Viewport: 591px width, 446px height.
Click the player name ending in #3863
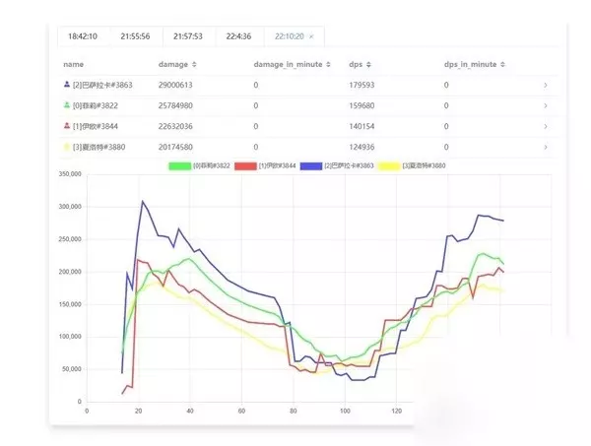click(102, 85)
